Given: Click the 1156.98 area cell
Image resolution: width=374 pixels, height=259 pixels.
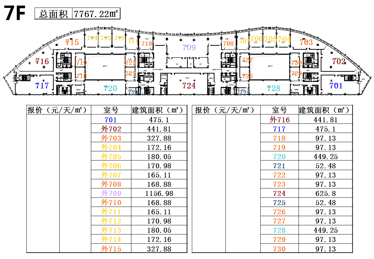Looking at the screenshot, I should tap(159, 194).
